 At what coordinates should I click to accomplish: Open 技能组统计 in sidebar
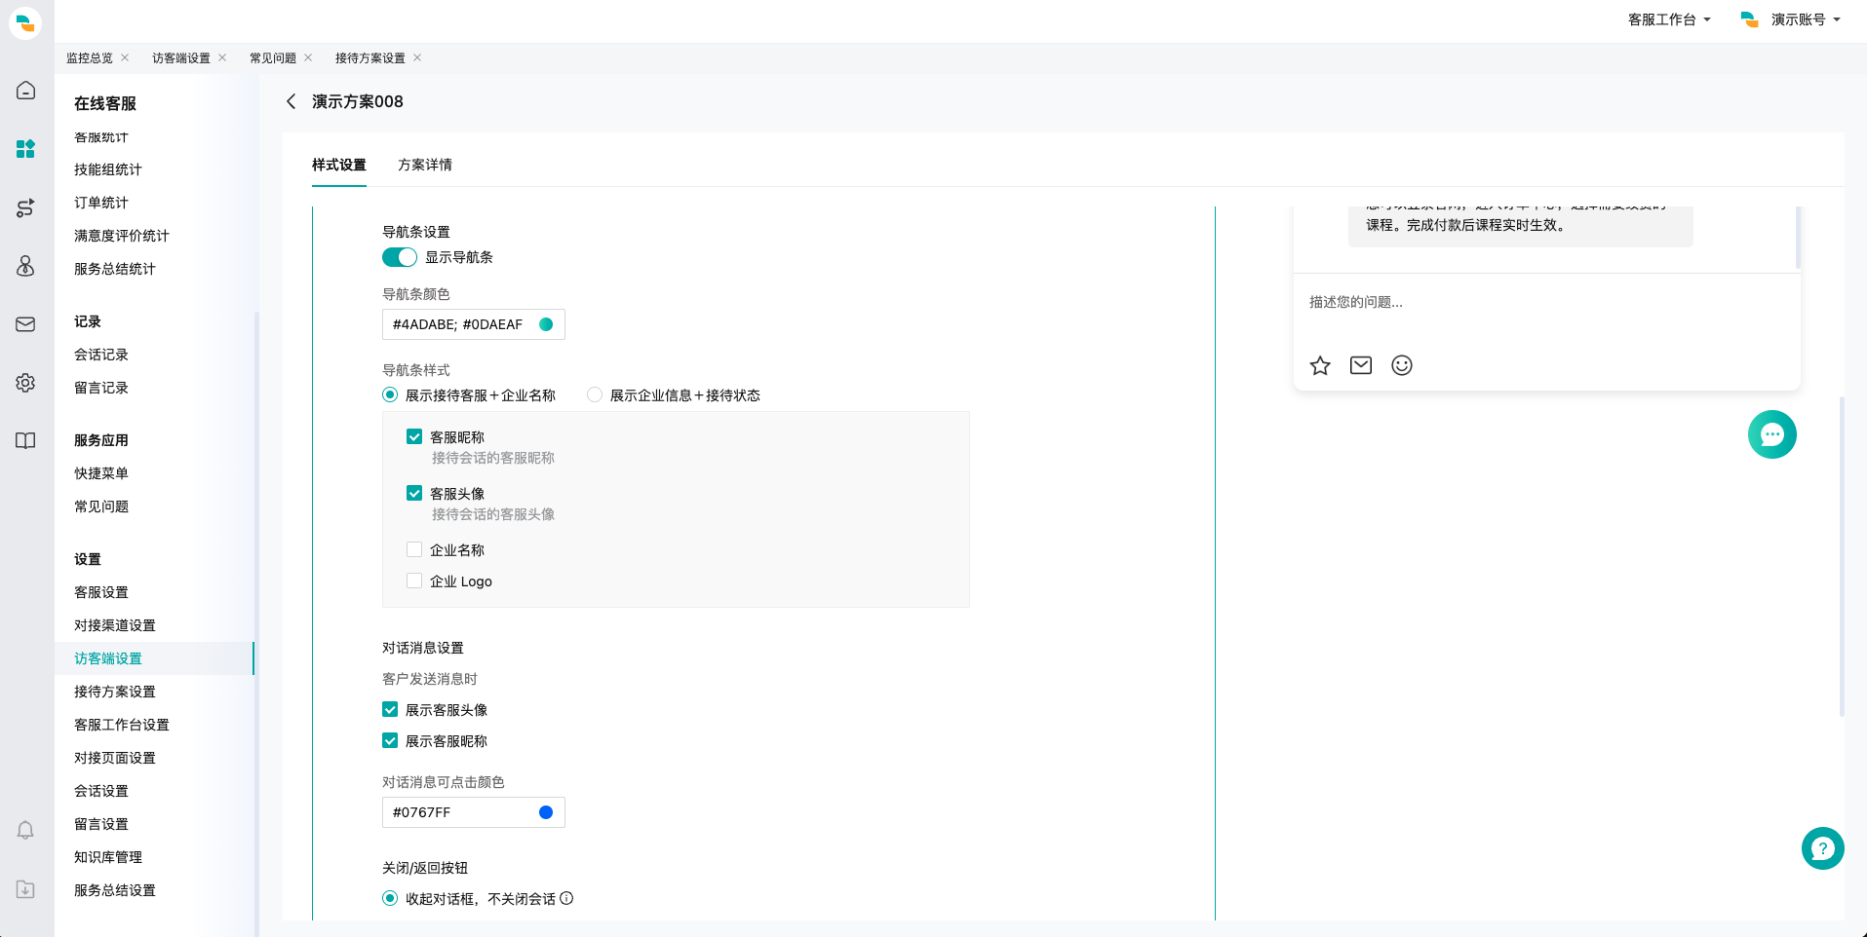tap(108, 169)
